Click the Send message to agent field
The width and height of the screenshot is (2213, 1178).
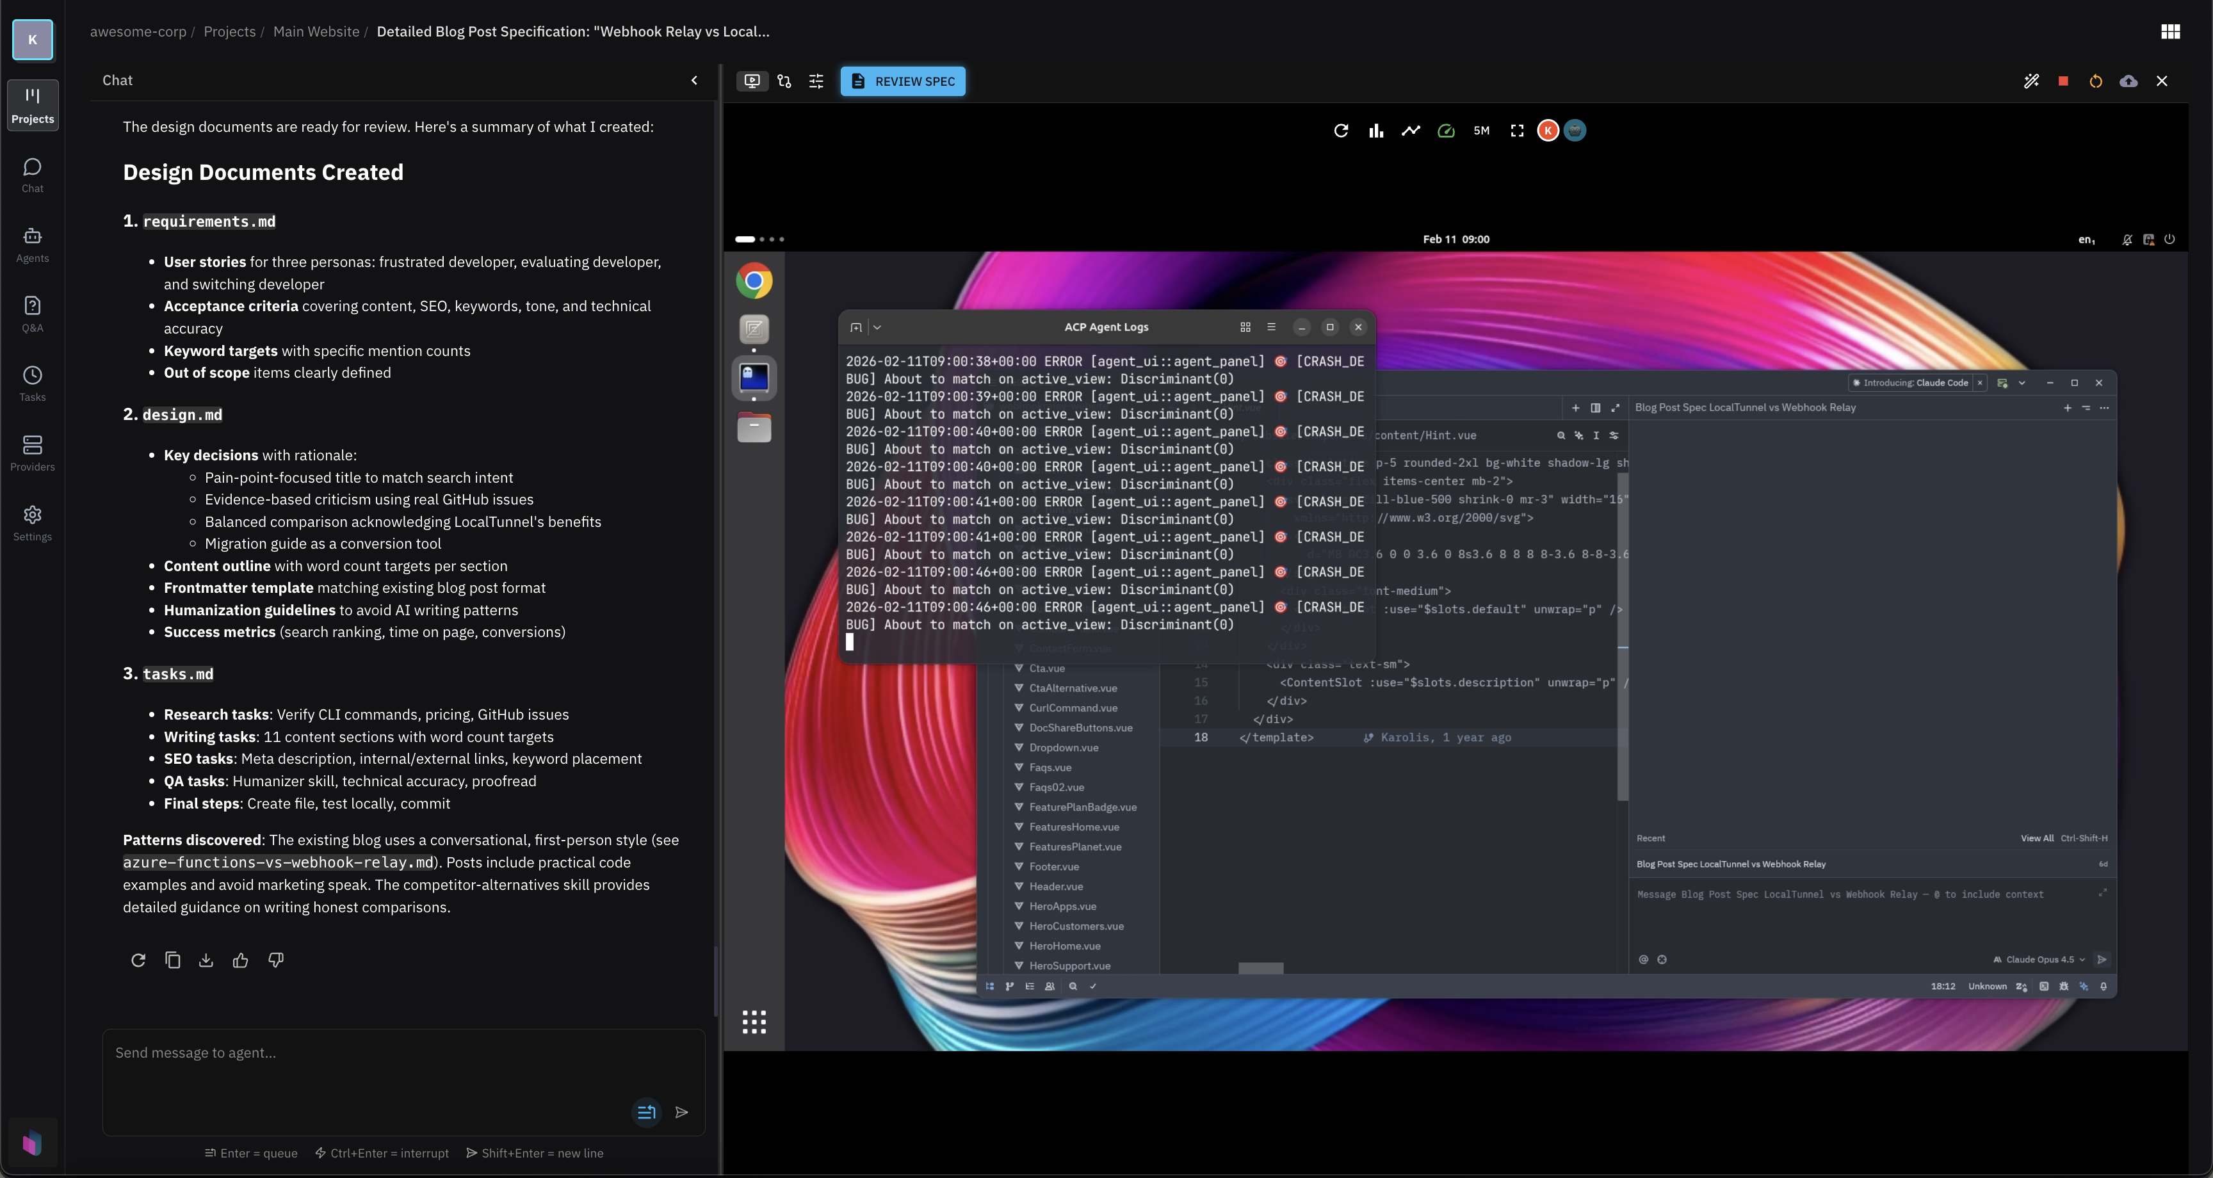click(x=369, y=1053)
